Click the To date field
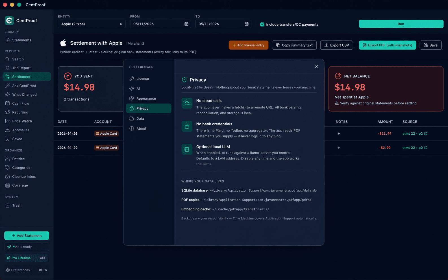 223,24
